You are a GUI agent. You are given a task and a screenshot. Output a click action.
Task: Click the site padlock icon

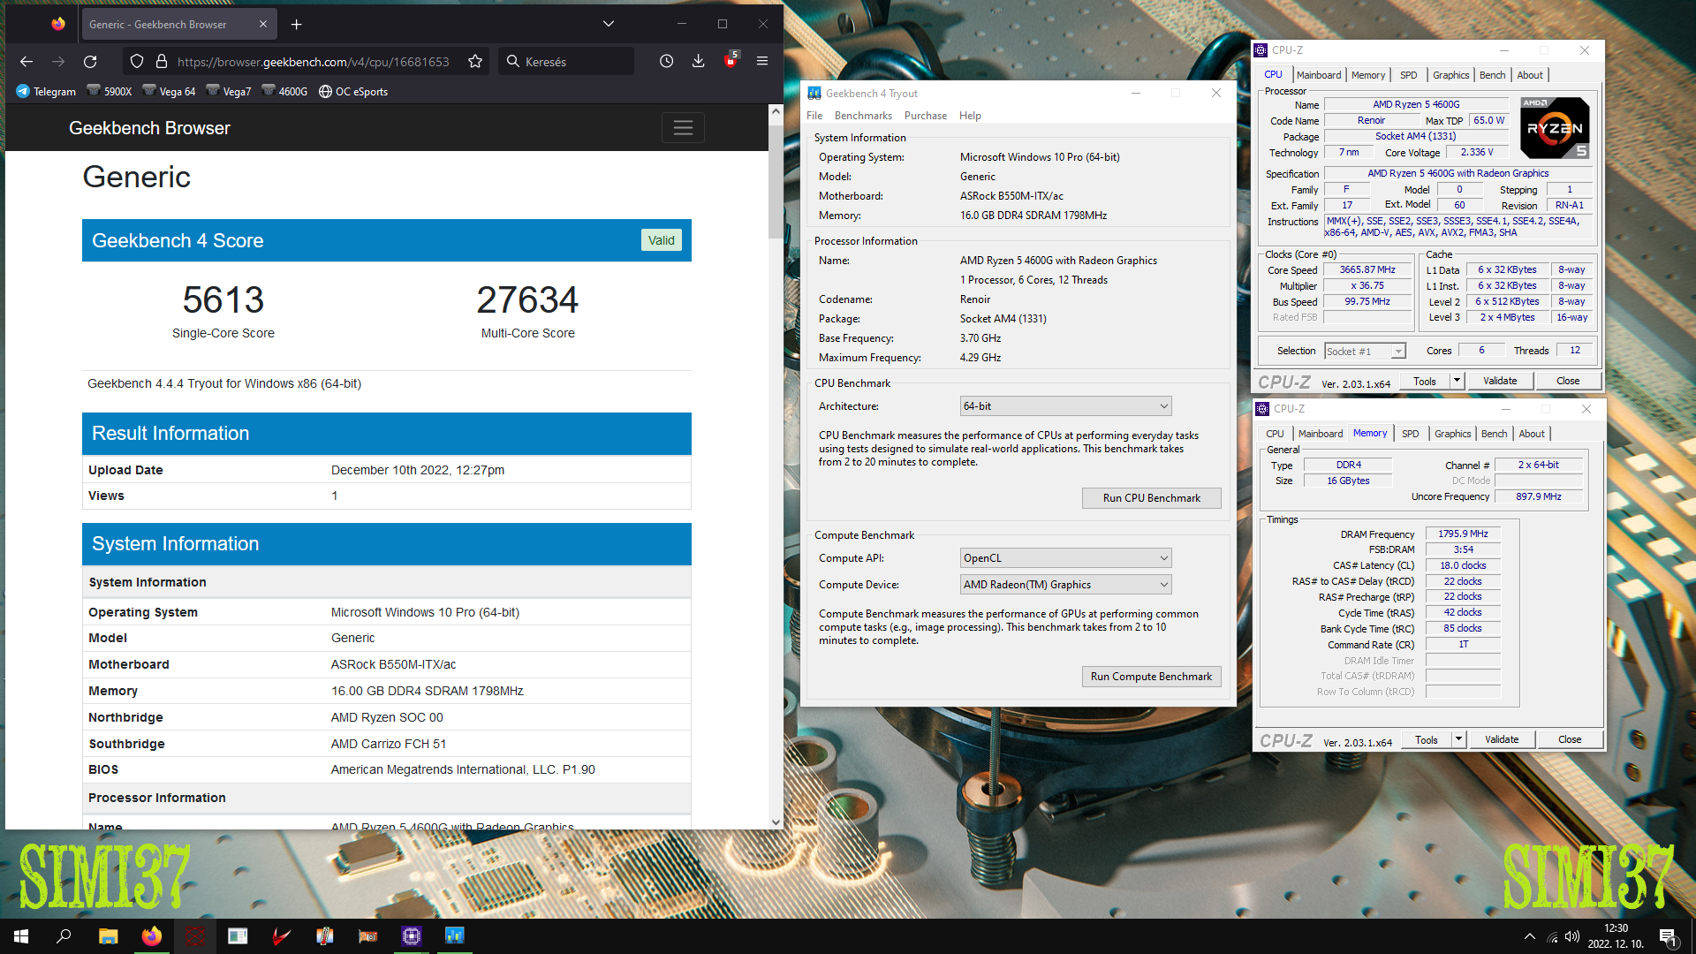(161, 61)
